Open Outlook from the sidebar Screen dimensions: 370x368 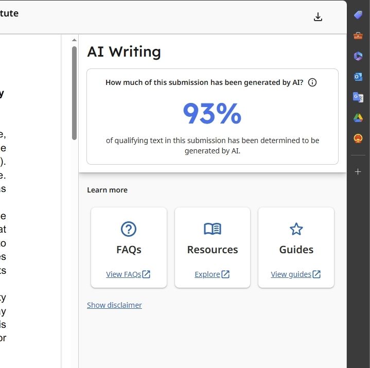358,77
